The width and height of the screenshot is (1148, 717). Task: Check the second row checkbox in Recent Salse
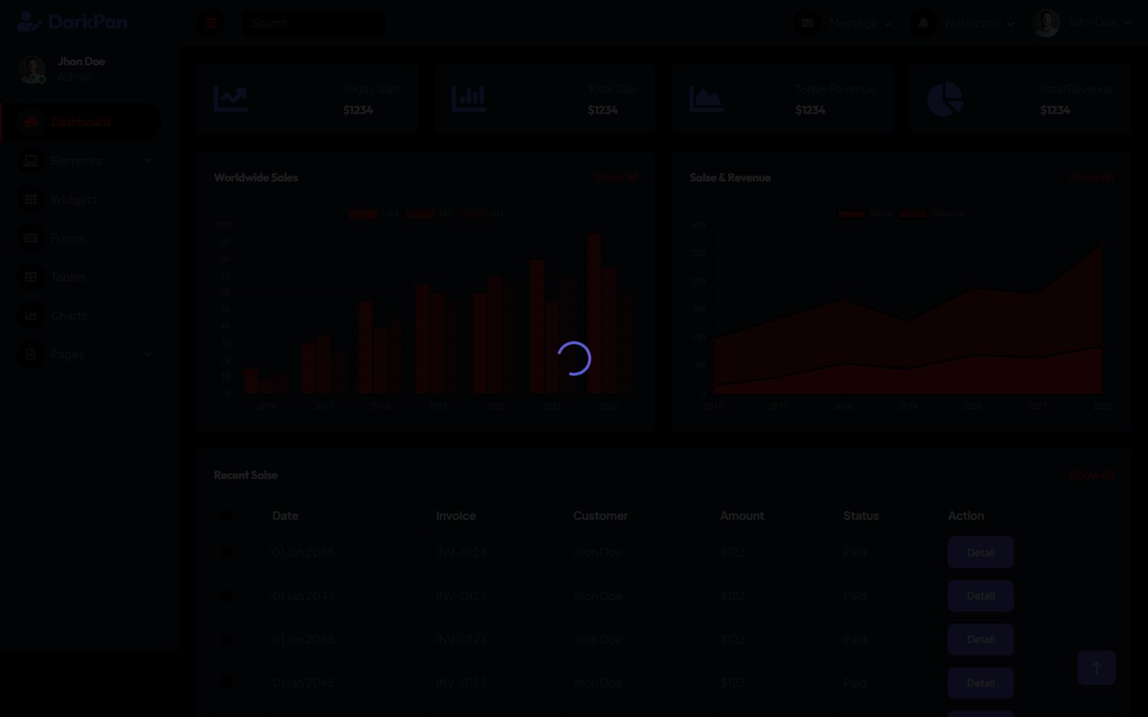(226, 596)
